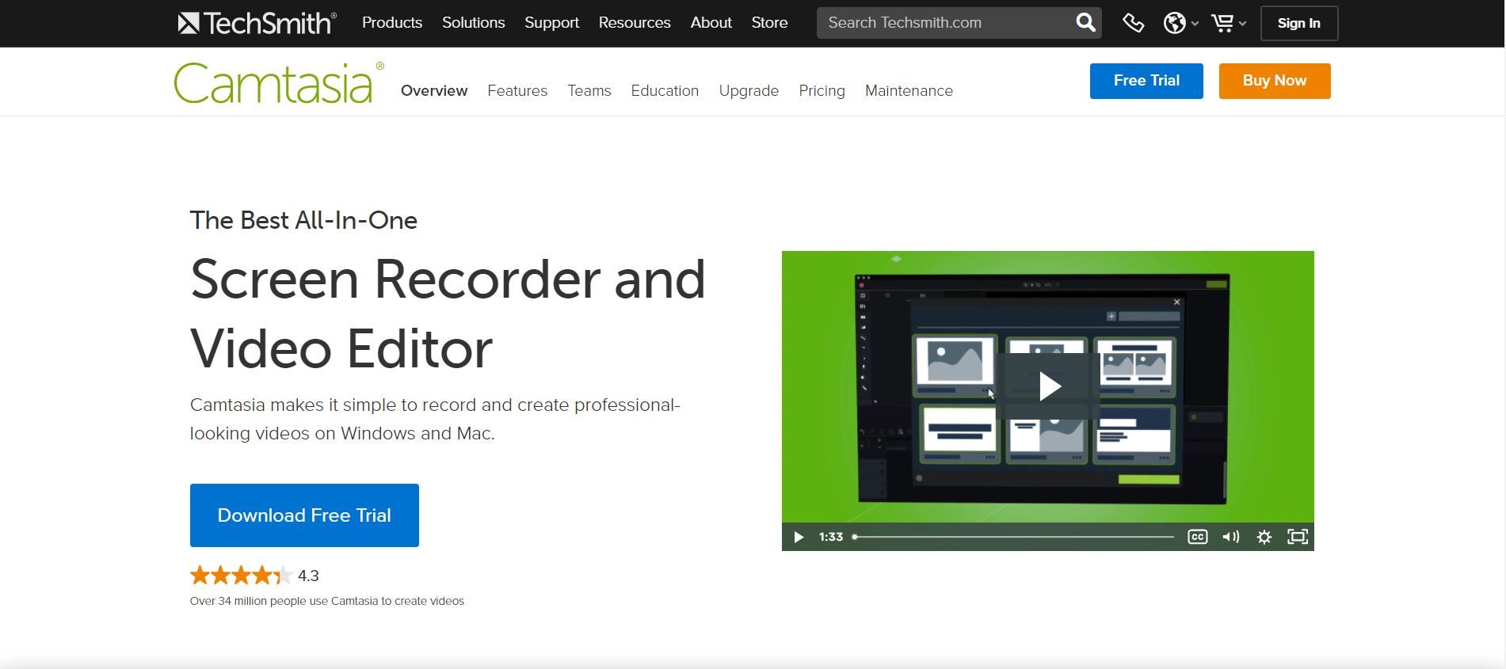Select the Upgrade tab
Image resolution: width=1506 pixels, height=669 pixels.
pyautogui.click(x=749, y=91)
